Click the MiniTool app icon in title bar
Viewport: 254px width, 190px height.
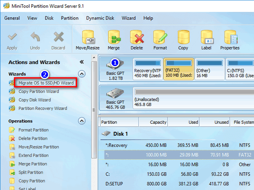(6, 6)
